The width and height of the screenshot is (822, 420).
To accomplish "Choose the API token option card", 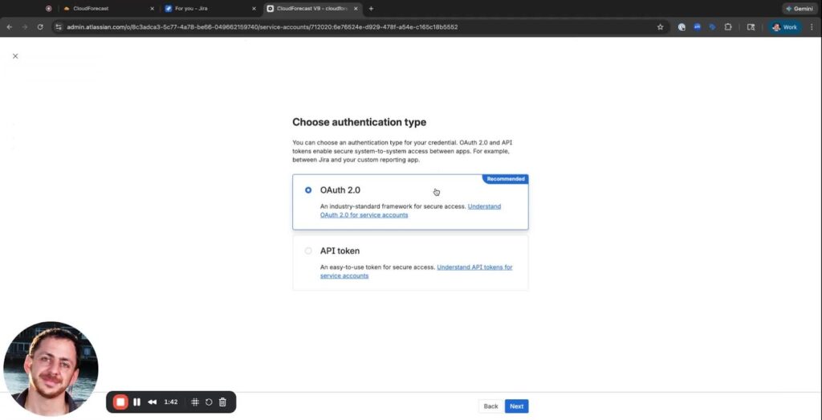I will (410, 262).
